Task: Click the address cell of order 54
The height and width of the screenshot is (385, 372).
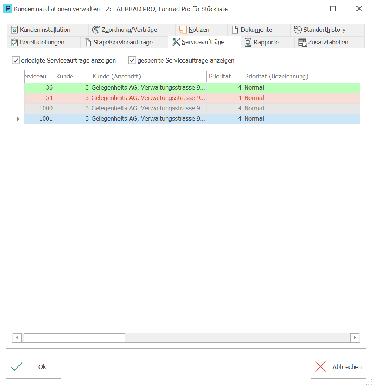Action: pyautogui.click(x=148, y=98)
